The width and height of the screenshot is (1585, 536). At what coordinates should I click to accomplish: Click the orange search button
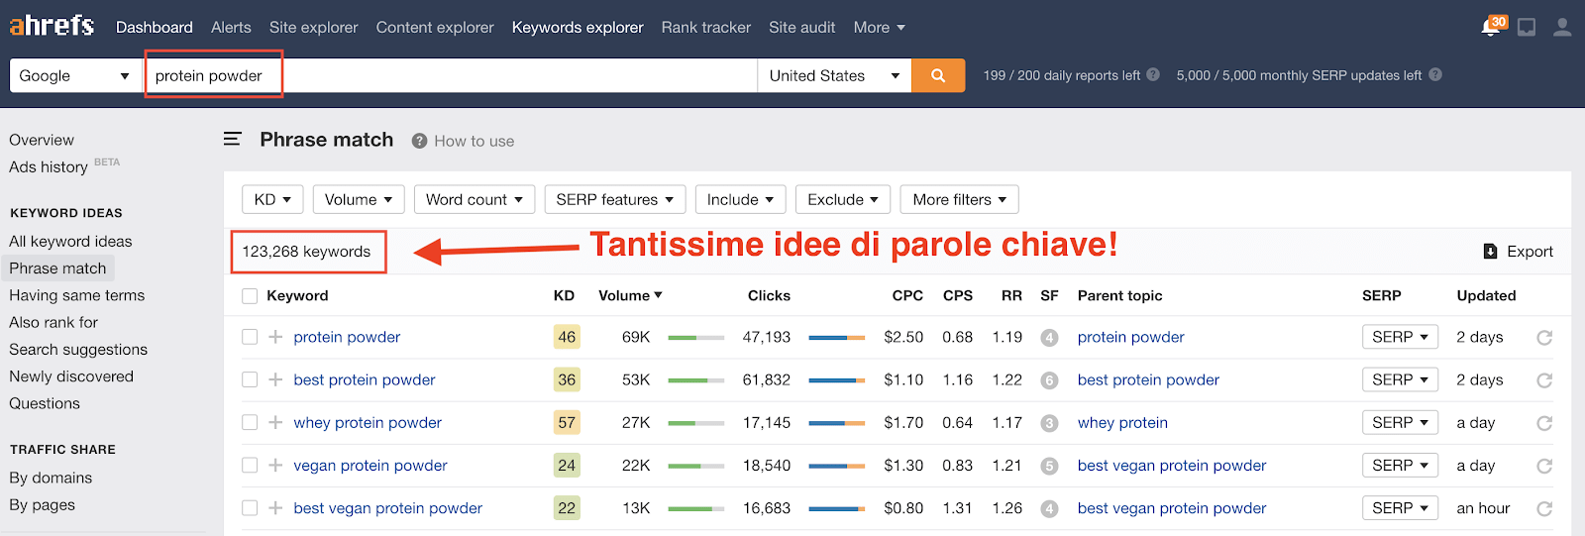[x=938, y=75]
